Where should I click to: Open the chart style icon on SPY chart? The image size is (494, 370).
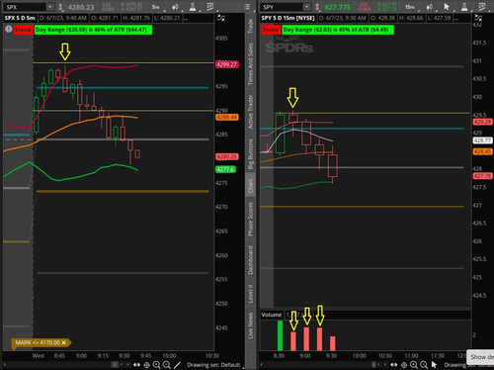coord(430,7)
